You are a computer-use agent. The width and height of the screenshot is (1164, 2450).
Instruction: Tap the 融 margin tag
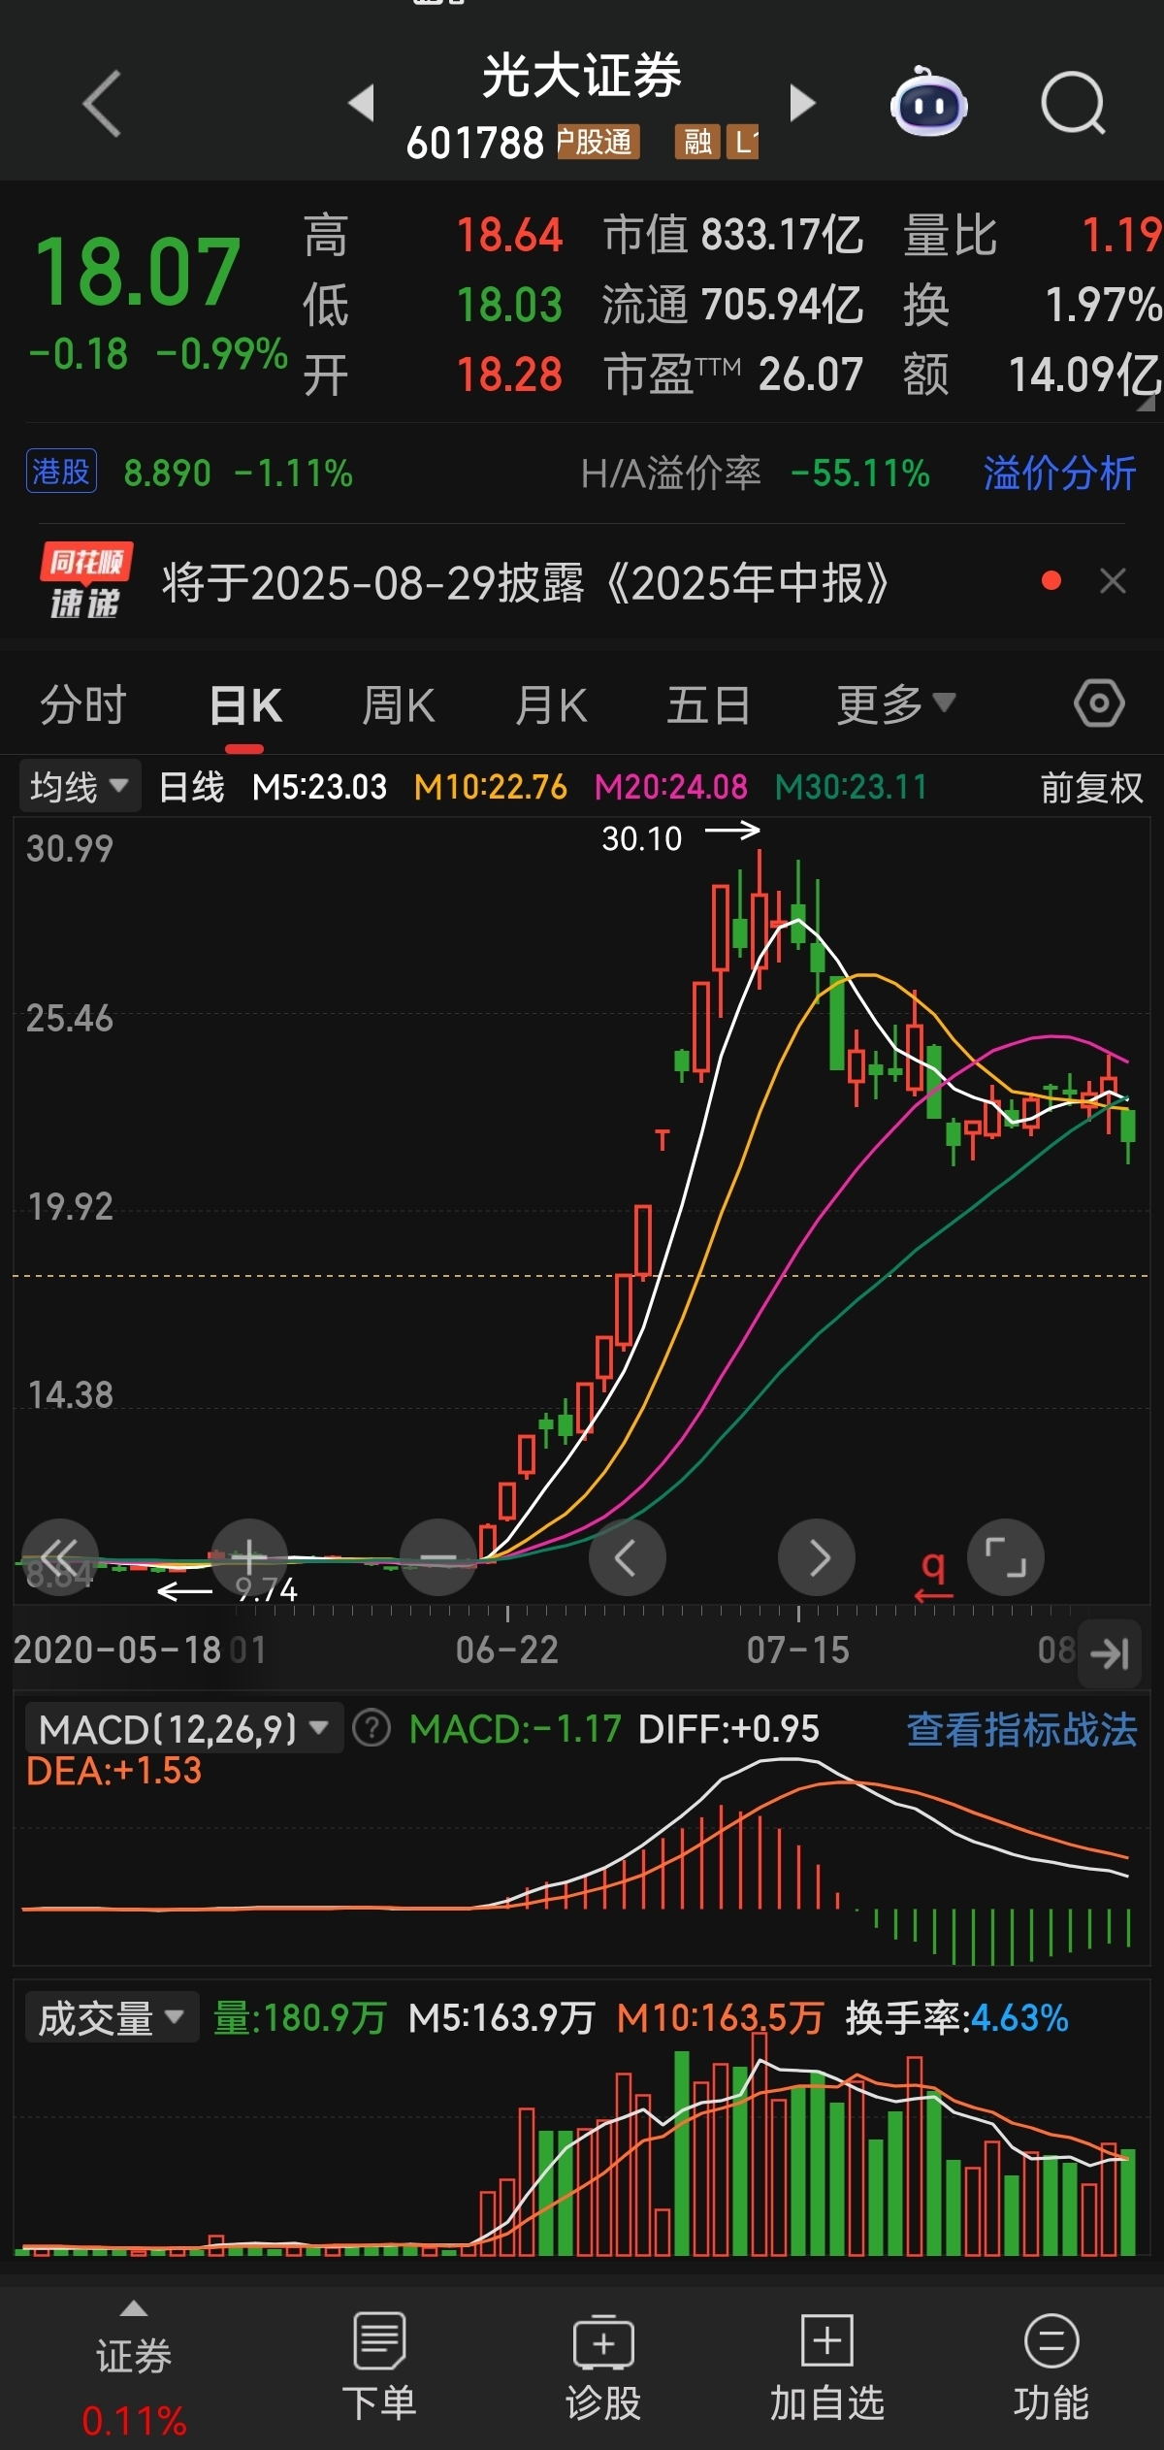tap(697, 142)
